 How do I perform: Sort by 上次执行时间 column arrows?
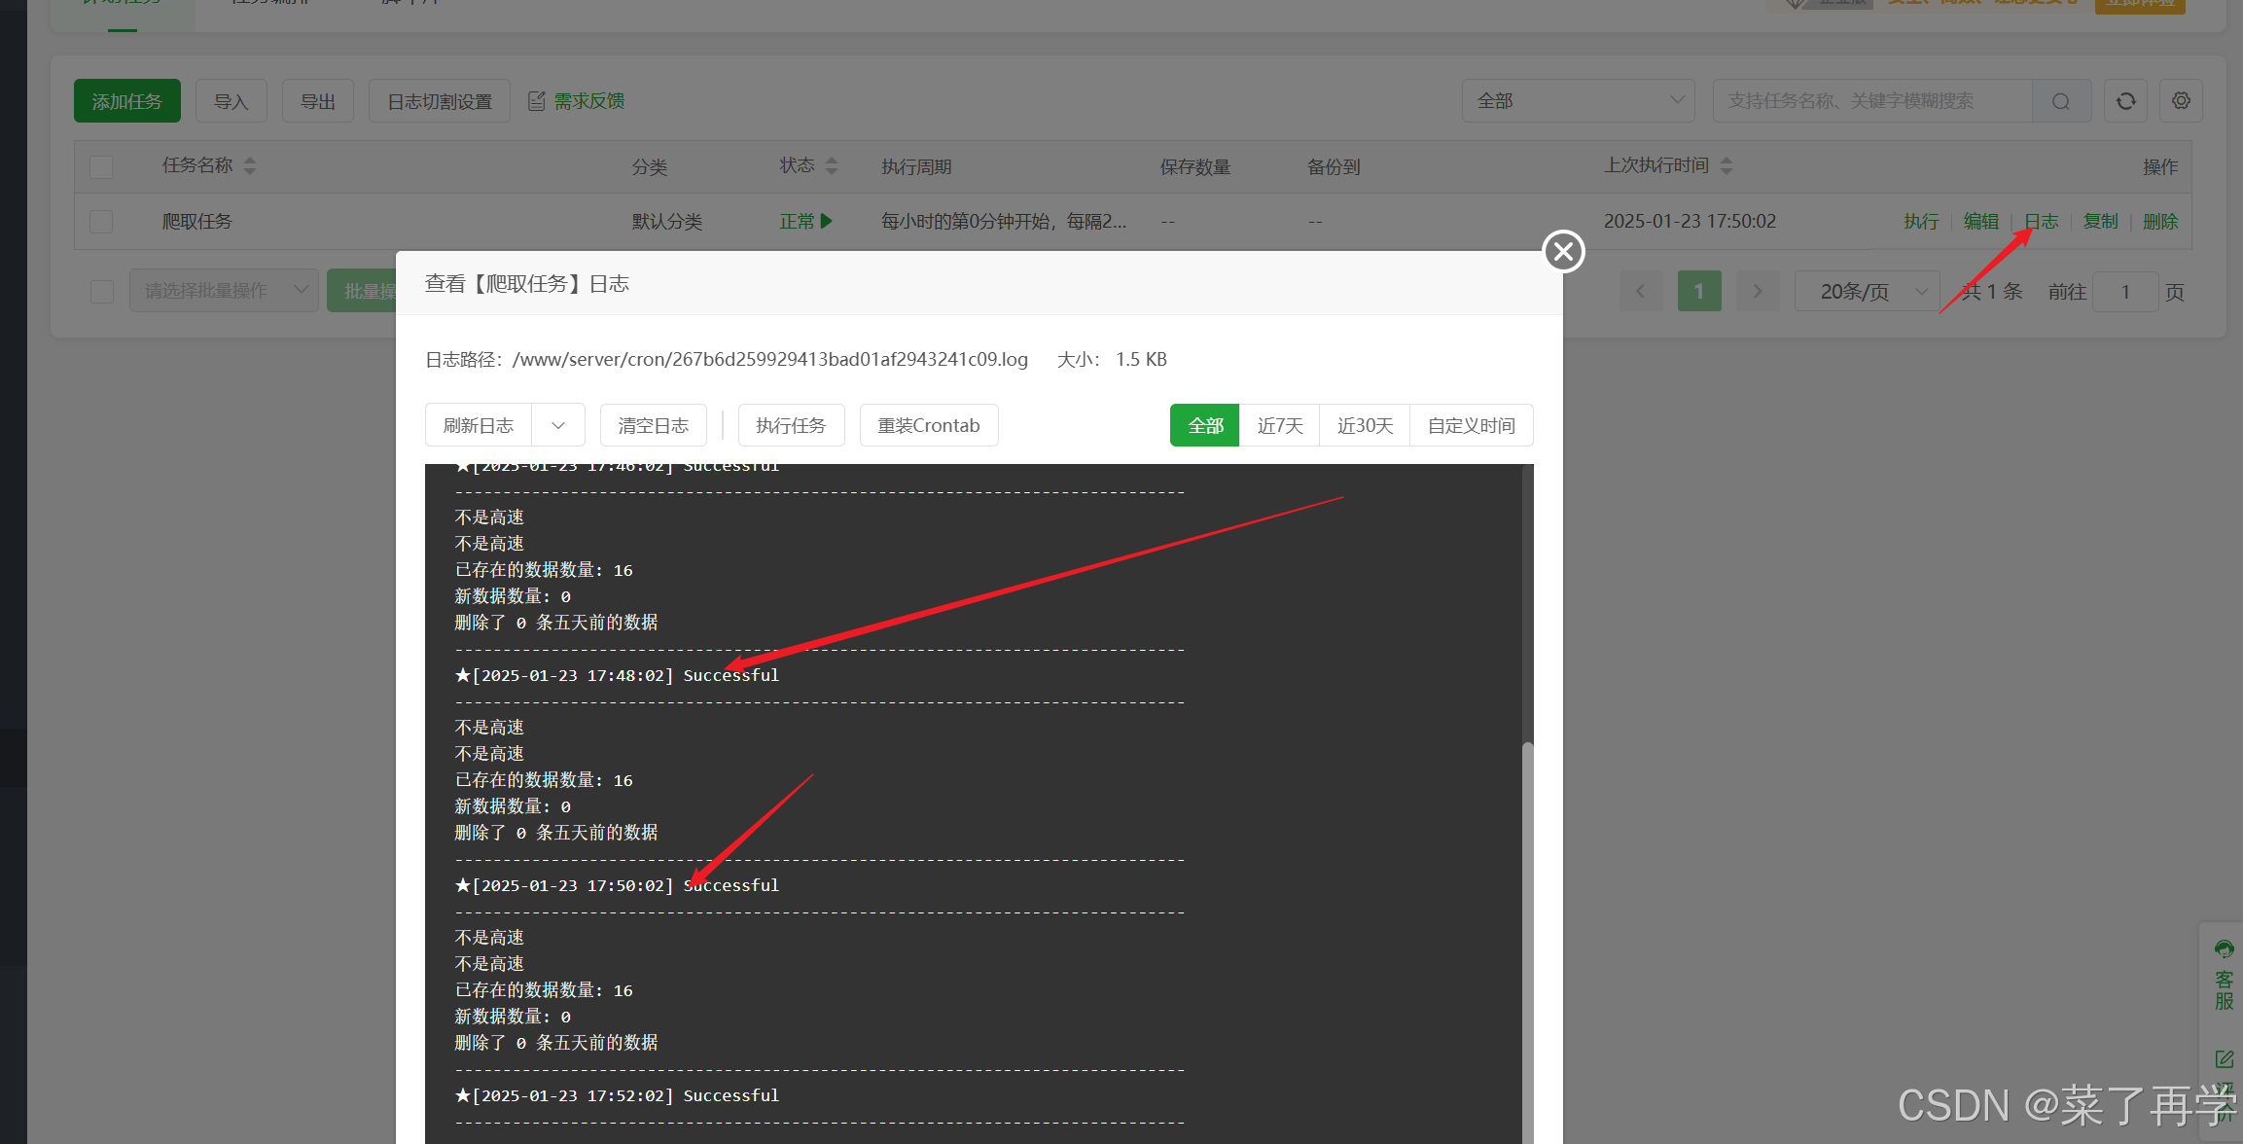(x=1727, y=166)
